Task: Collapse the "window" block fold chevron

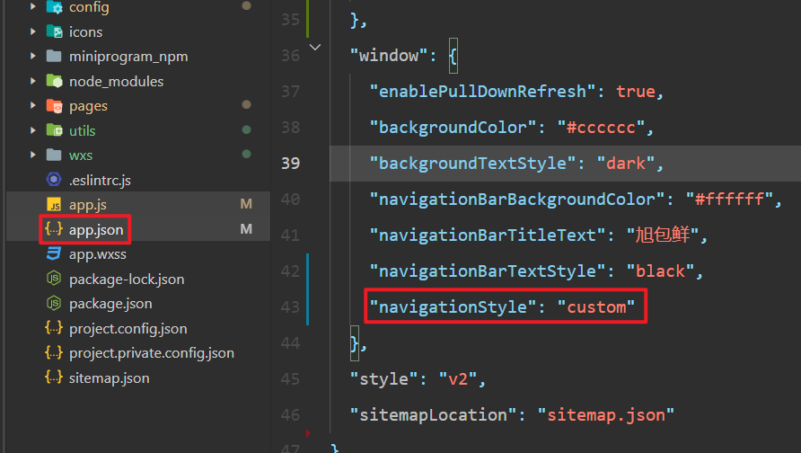Action: (x=315, y=47)
